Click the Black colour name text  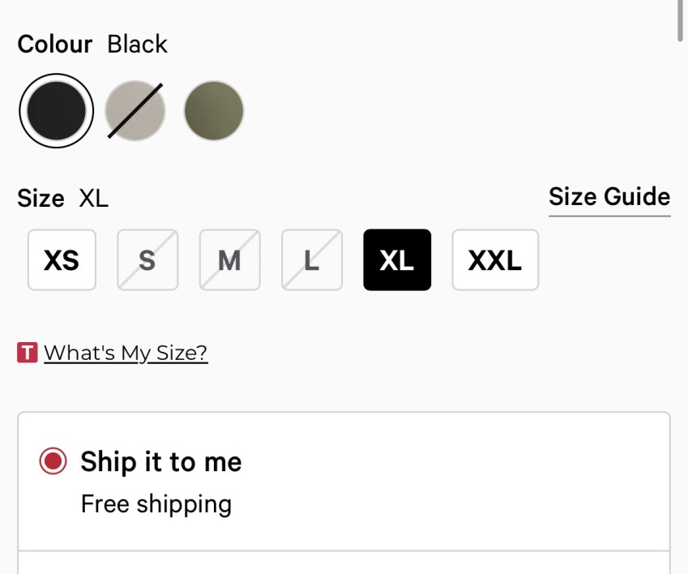(x=137, y=44)
